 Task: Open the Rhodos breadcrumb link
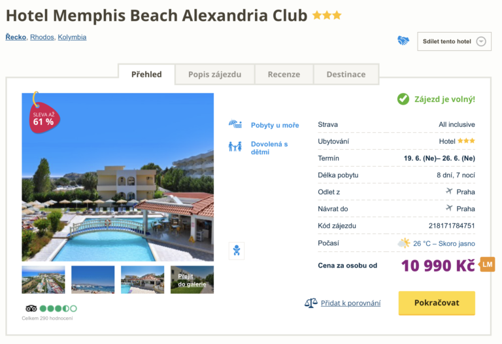42,37
